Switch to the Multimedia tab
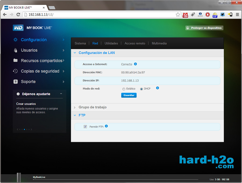Image resolution: width=242 pixels, height=183 pixels. 159,43
